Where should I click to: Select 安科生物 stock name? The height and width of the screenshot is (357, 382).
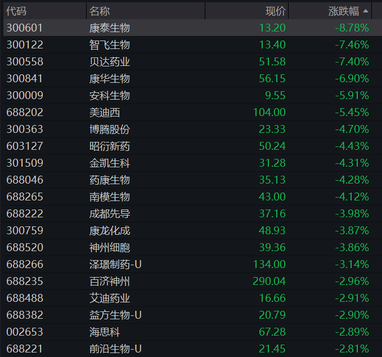tap(109, 95)
